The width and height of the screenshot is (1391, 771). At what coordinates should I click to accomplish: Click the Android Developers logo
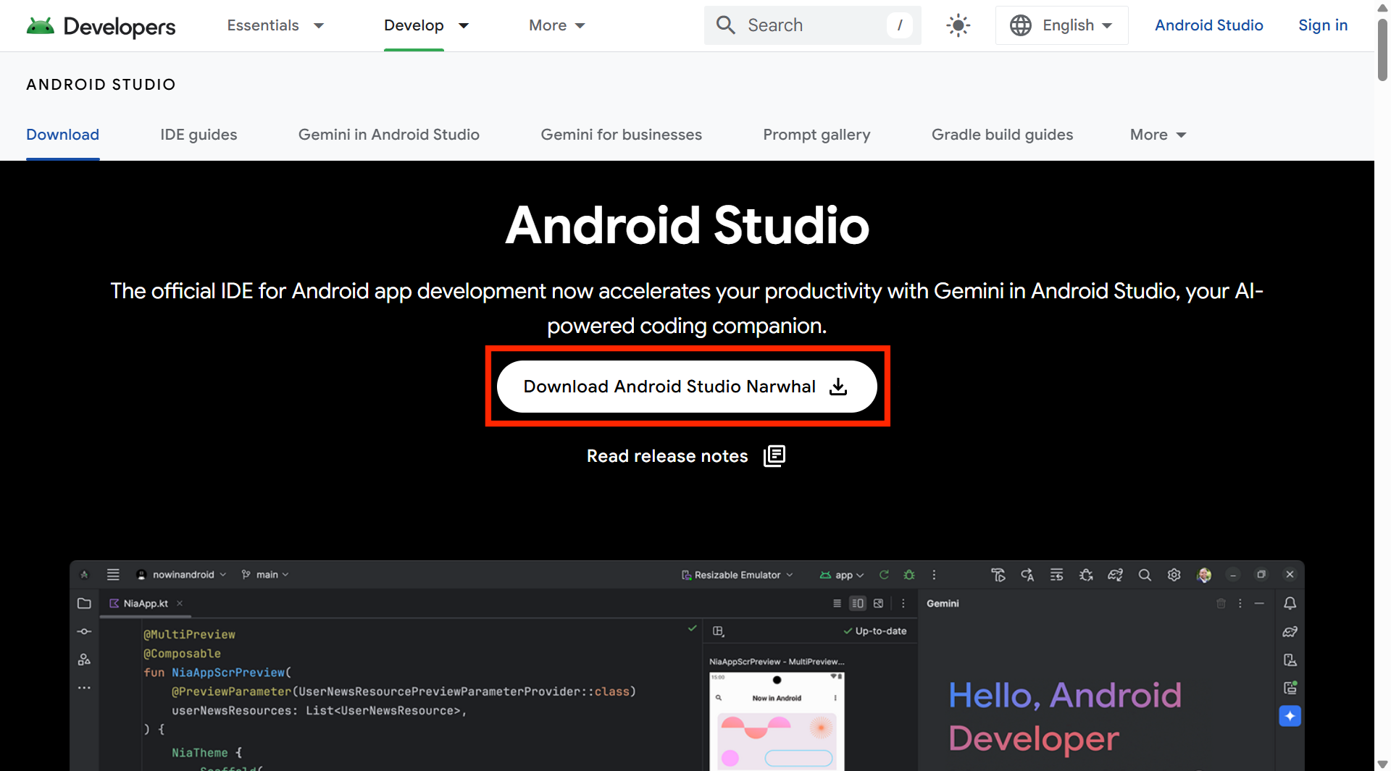[101, 25]
